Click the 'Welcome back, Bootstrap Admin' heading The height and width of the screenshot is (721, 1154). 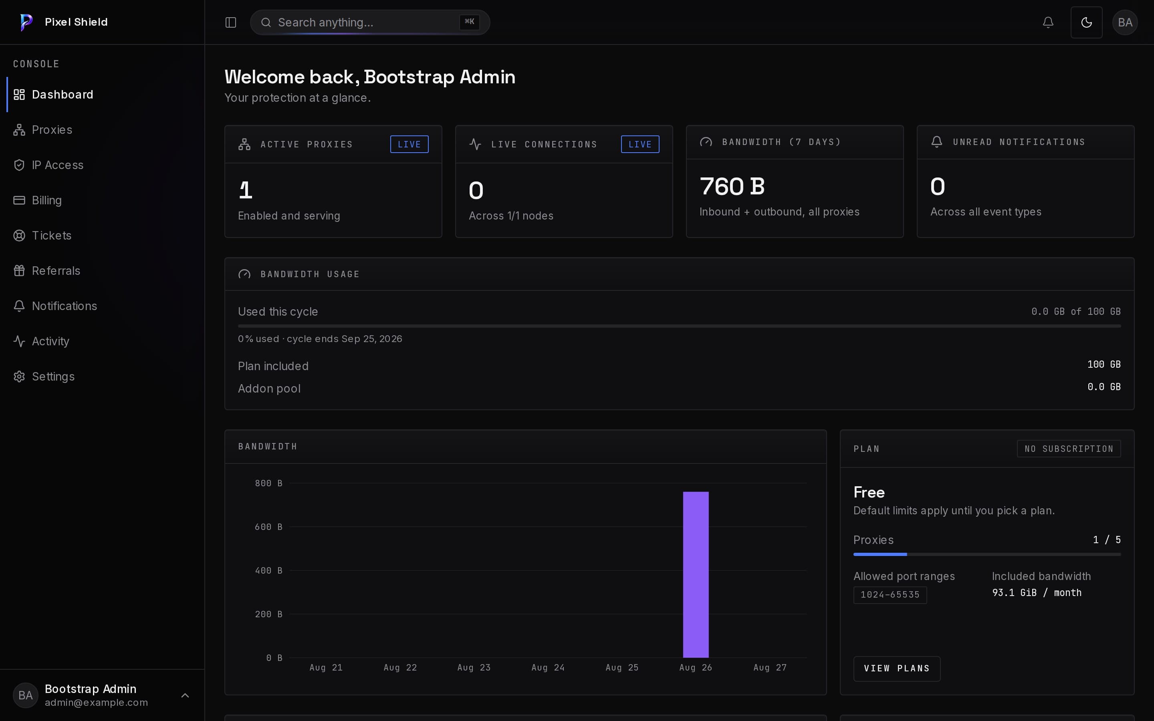pos(370,77)
